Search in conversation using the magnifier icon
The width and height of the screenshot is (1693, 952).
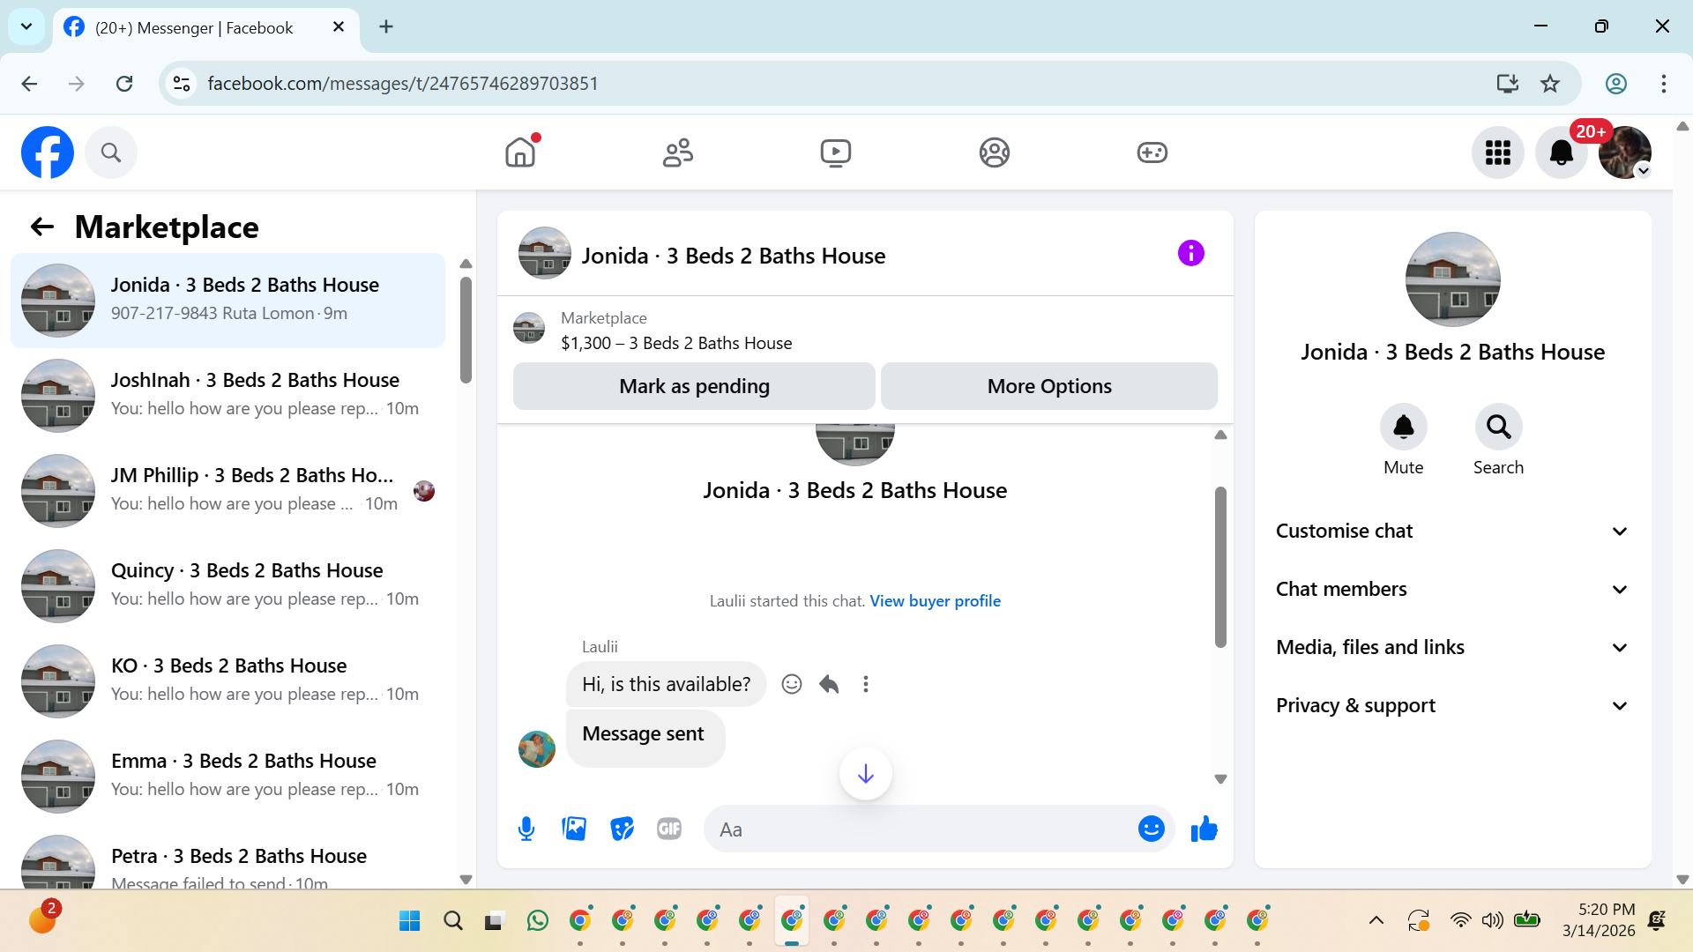click(1498, 428)
